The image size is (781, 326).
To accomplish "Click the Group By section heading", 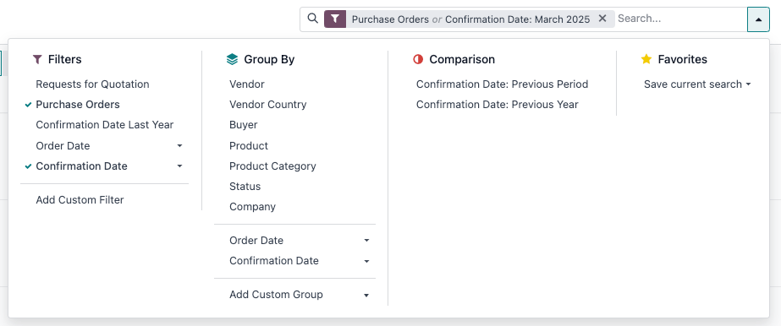I will 269,60.
